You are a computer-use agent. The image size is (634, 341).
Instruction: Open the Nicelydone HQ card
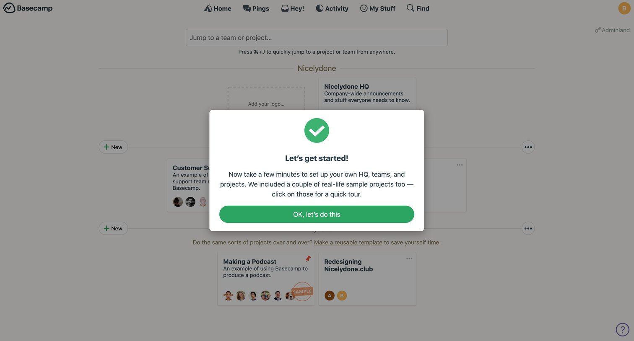tap(367, 94)
